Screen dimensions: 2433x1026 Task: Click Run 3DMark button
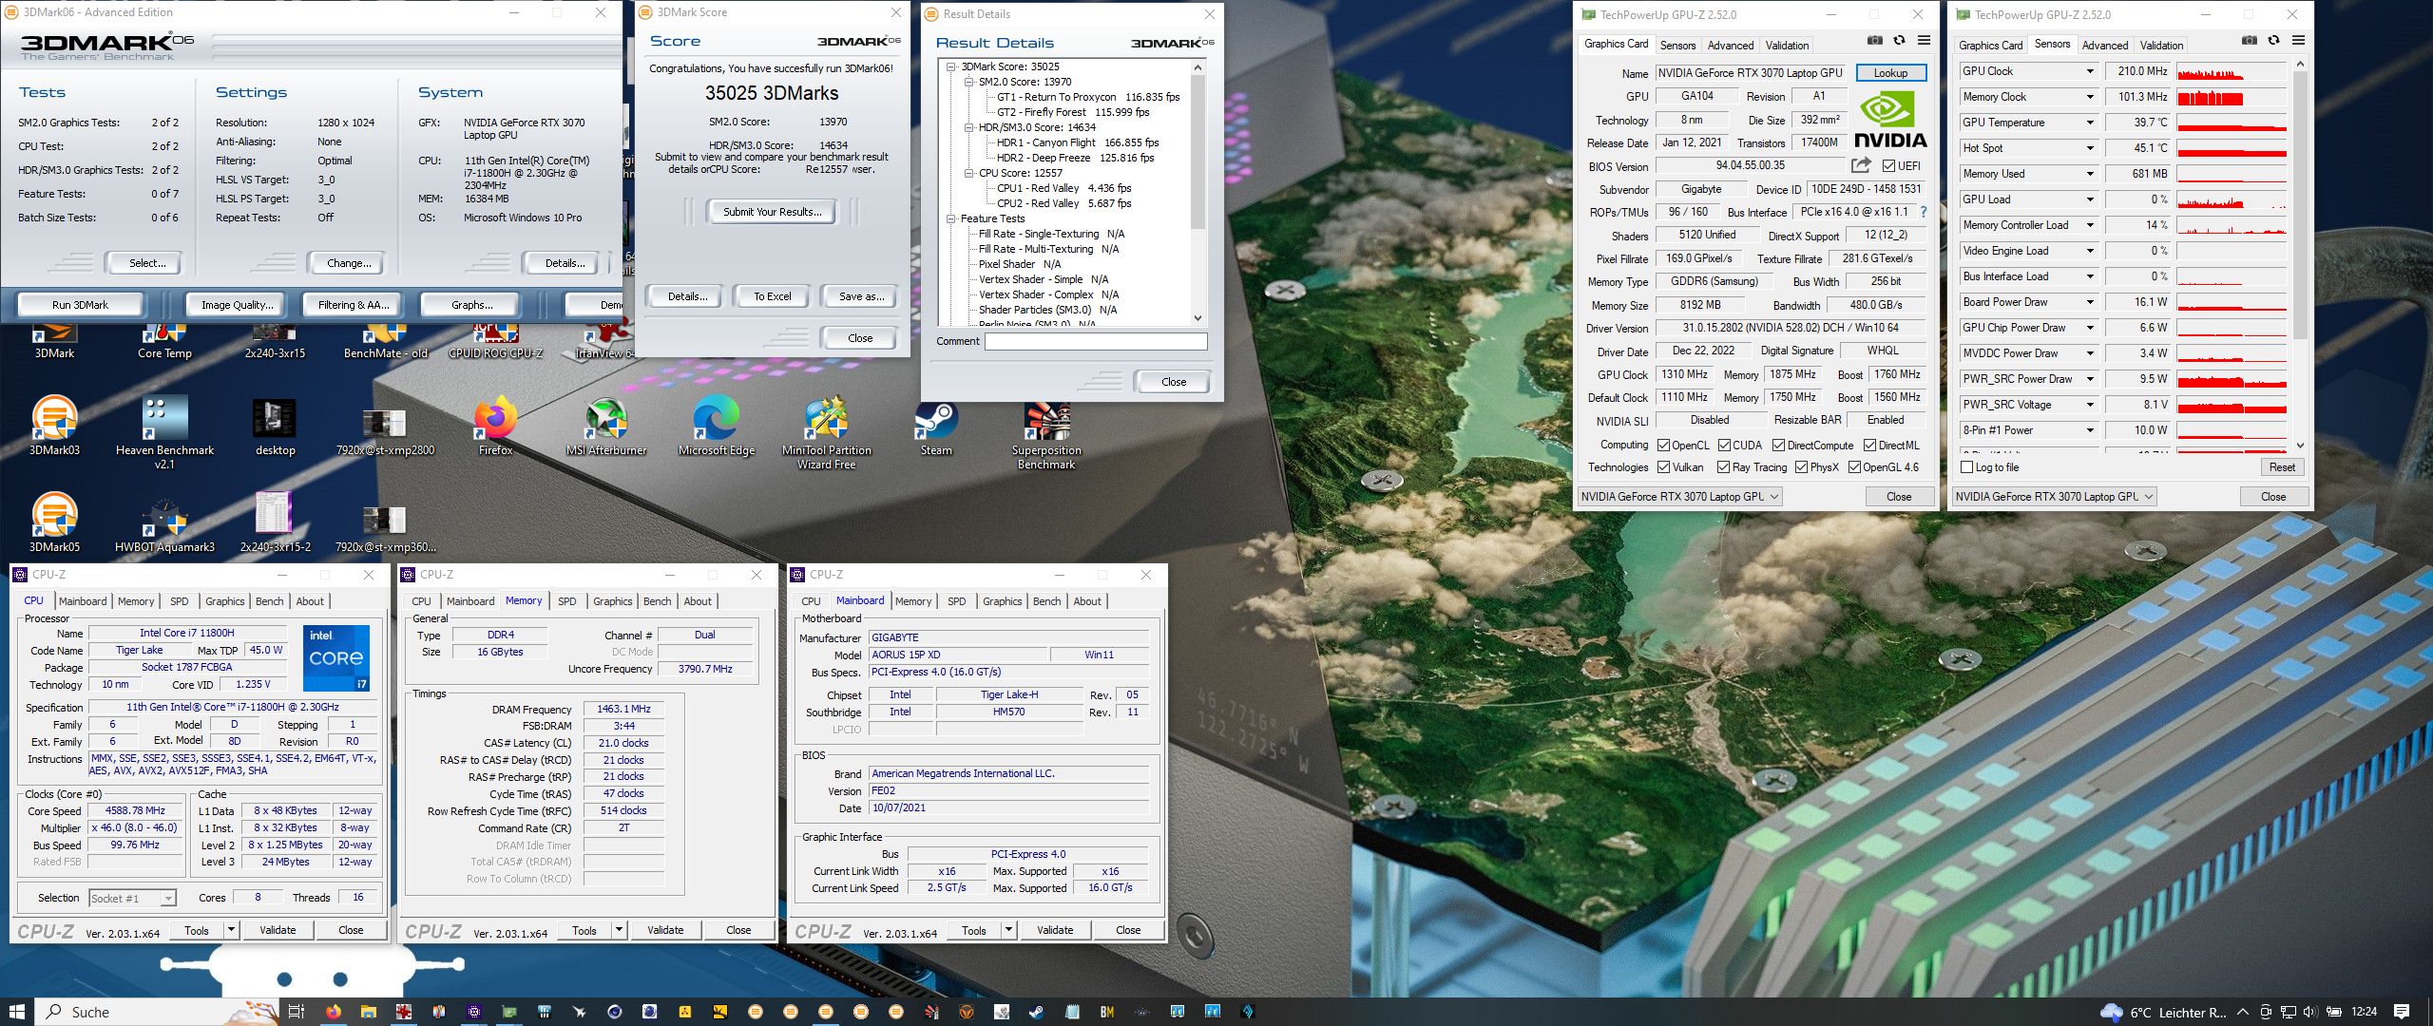coord(81,304)
